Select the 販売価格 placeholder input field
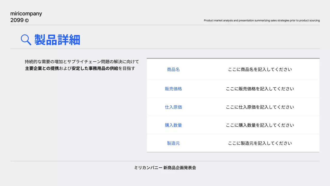Viewport: 330px width, 186px height. click(260, 89)
